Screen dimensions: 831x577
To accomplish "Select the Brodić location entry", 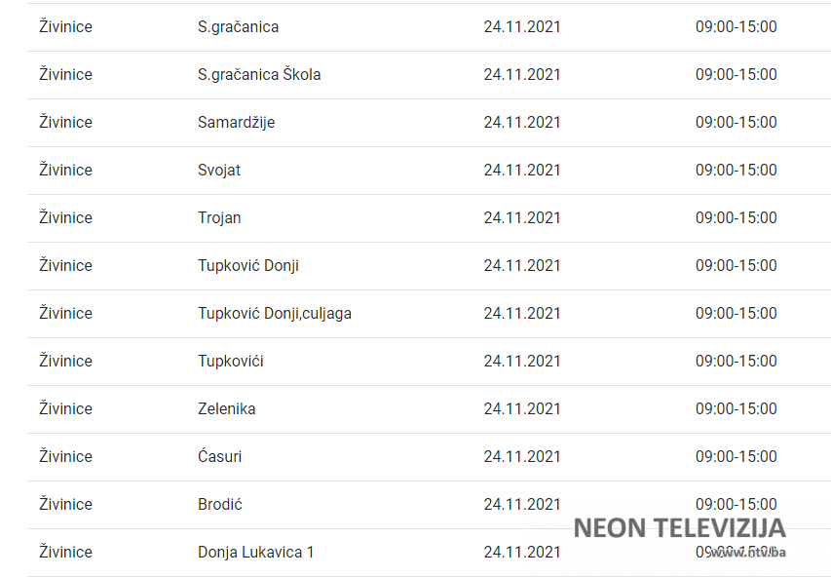I will coord(220,505).
